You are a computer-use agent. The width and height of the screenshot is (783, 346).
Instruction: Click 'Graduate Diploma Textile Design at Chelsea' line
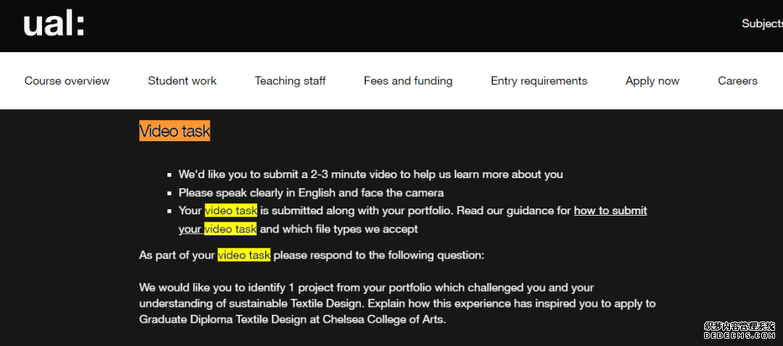click(x=293, y=319)
